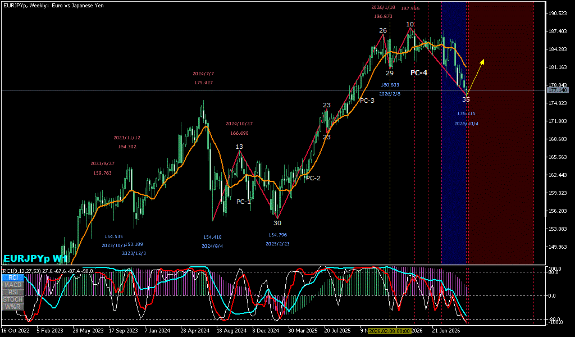Click the price label '159.763'
The image size is (575, 337).
pyautogui.click(x=103, y=173)
